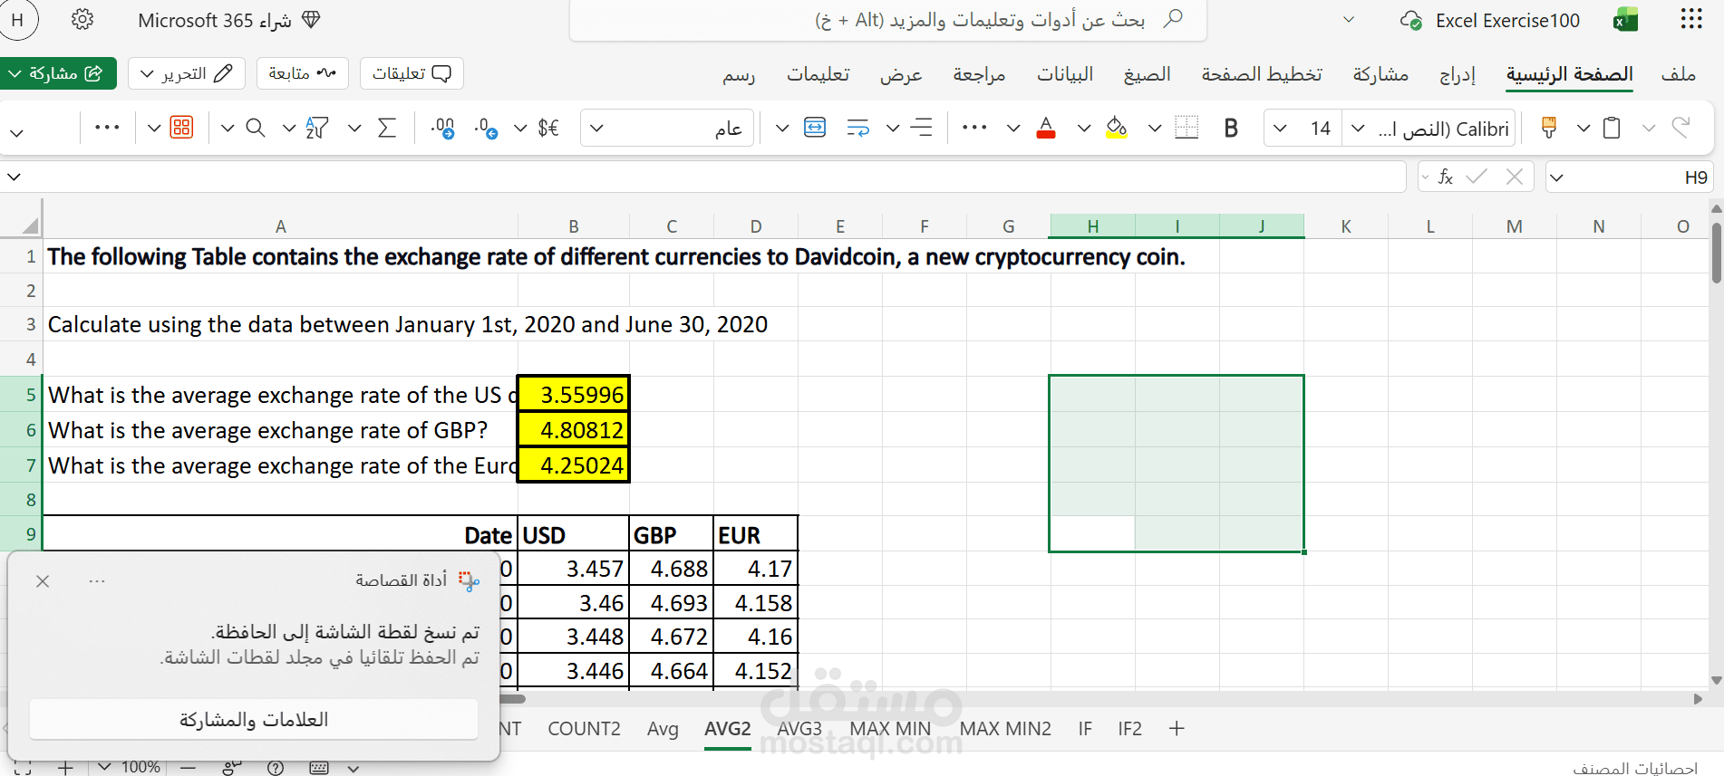Click the Excel app logo
The image size is (1724, 776).
[1625, 20]
